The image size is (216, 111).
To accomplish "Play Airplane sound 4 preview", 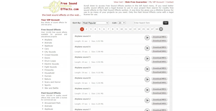I will point(147,38).
